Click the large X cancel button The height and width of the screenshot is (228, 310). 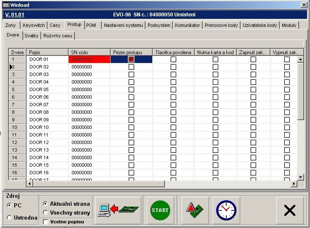[289, 210]
